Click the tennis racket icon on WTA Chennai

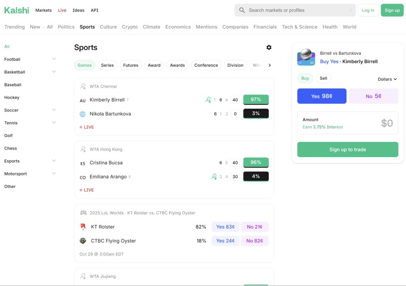pyautogui.click(x=83, y=86)
